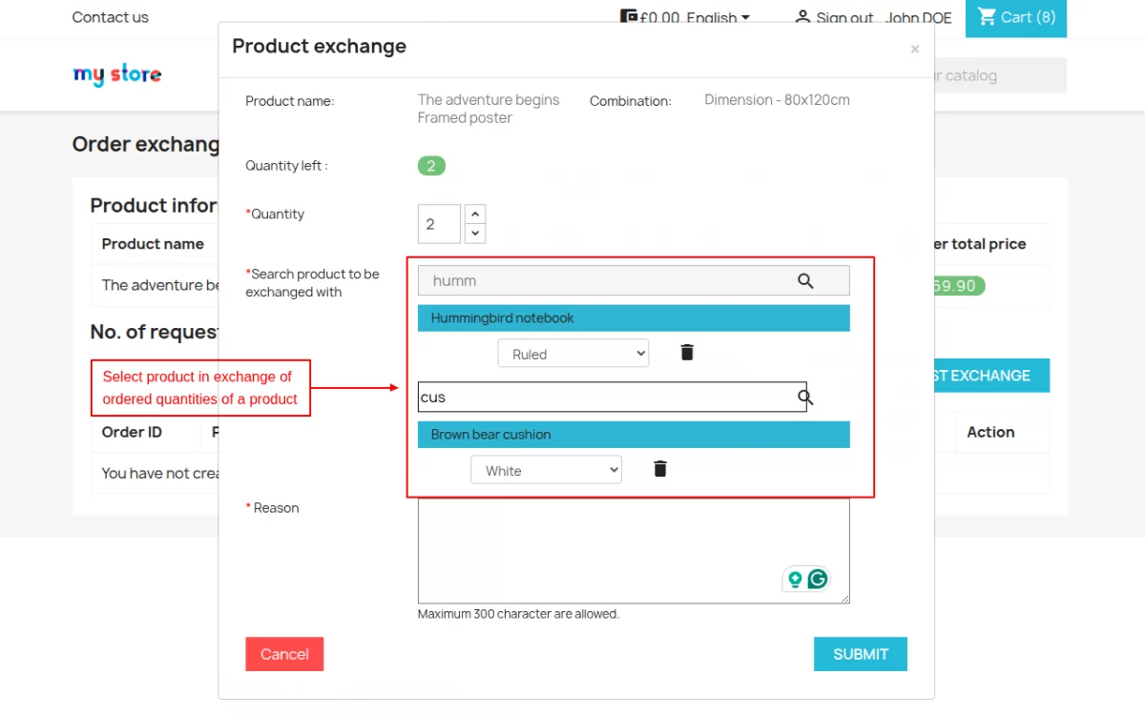
Task: Increase Quantity using the up arrow
Action: point(475,214)
